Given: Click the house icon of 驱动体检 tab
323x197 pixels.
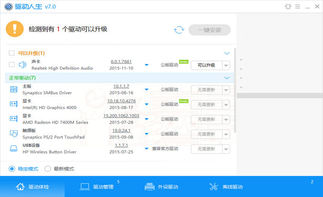Looking at the screenshot, I should point(20,186).
